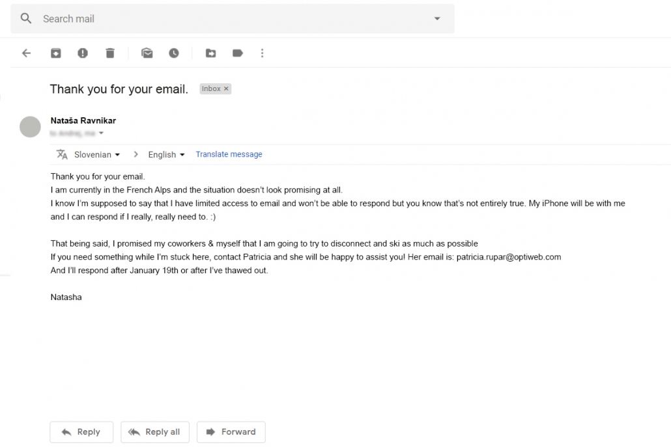Open the Slovenian source language dropdown
The width and height of the screenshot is (671, 447).
(97, 155)
